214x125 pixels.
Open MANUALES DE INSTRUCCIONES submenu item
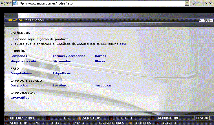[99, 123]
